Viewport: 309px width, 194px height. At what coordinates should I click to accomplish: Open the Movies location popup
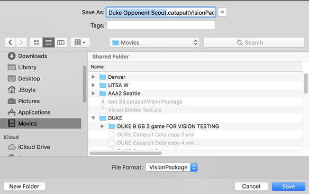pos(154,42)
